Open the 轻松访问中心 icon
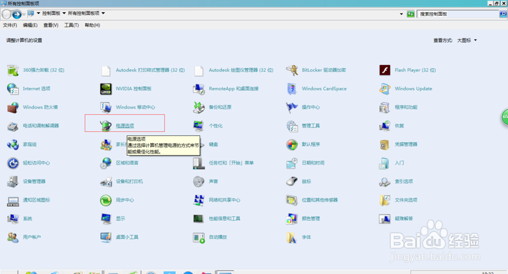The height and width of the screenshot is (274, 508). [x=13, y=163]
